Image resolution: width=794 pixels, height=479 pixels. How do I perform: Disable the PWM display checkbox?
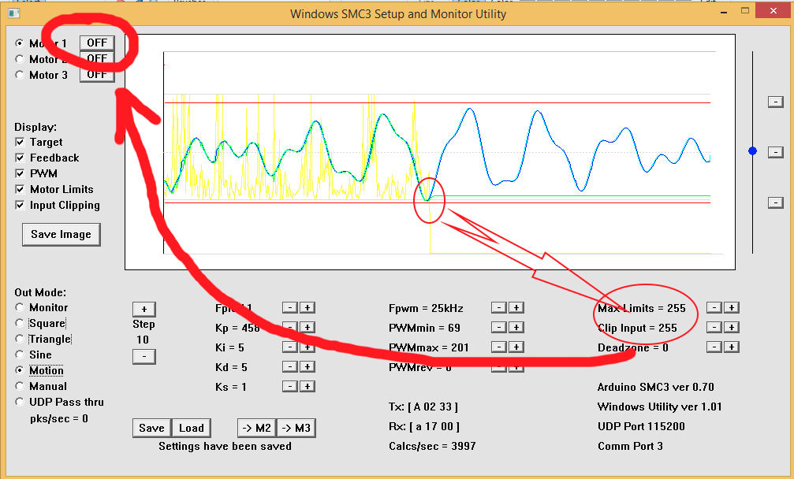click(x=20, y=173)
